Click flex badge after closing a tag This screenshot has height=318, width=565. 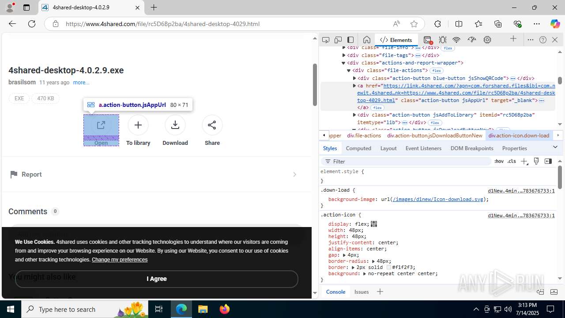(377, 108)
